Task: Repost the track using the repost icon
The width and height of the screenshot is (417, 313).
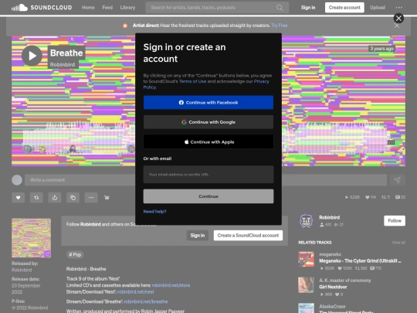Action: click(36, 198)
